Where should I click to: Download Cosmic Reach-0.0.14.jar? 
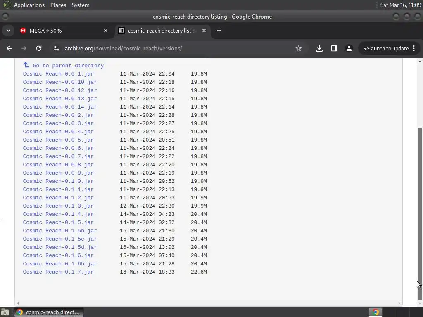[x=60, y=107]
